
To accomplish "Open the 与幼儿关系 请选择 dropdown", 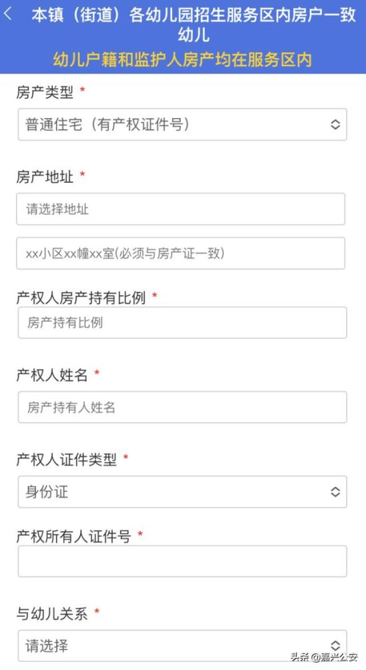I will 183,646.
